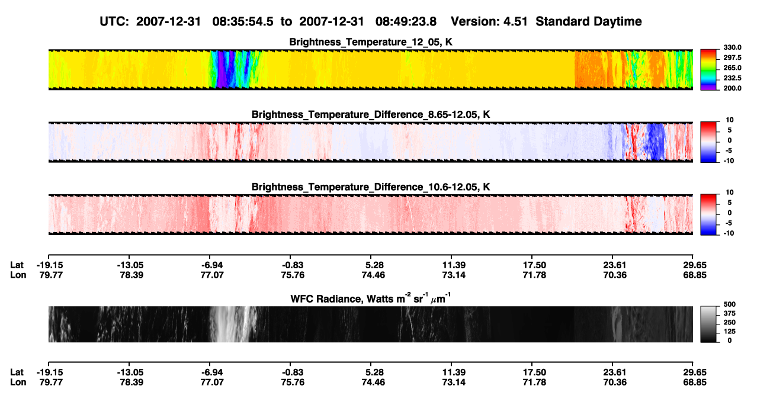Click latitude 17.50 on bottom Lat/Lon axis
Image resolution: width=770 pixels, height=395 pixels.
532,372
